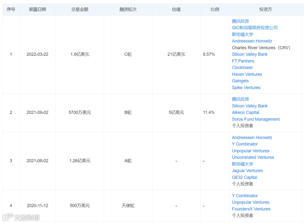This screenshot has width=304, height=223.
Task: Click the 投资方 column header
Action: (x=265, y=9)
